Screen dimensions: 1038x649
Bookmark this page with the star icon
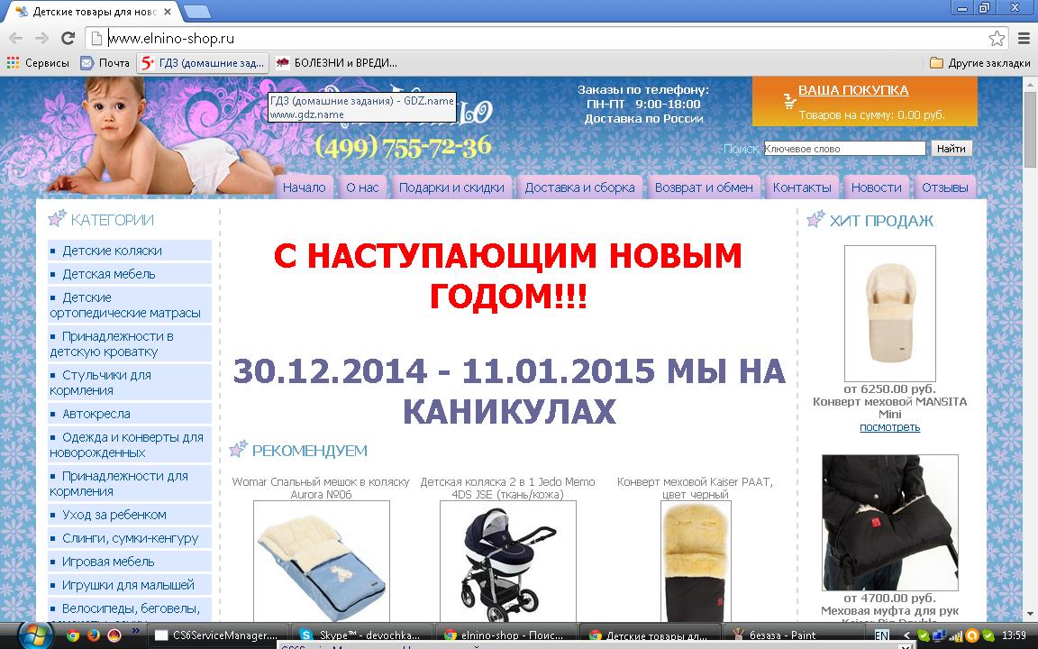[997, 39]
